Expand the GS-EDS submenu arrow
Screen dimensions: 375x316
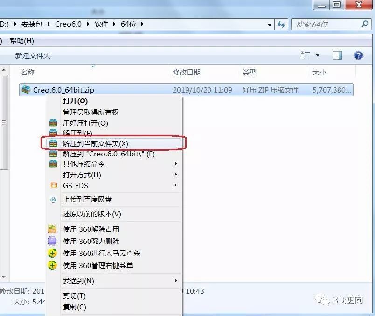176,185
